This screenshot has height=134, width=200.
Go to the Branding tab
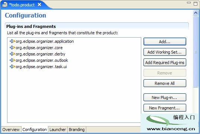click(x=77, y=130)
